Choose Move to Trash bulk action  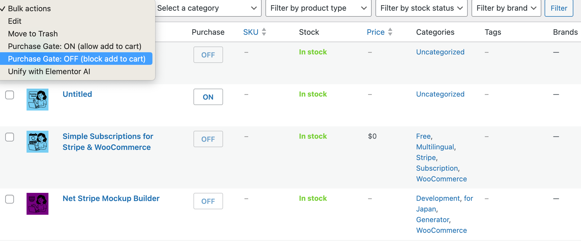[x=33, y=34]
